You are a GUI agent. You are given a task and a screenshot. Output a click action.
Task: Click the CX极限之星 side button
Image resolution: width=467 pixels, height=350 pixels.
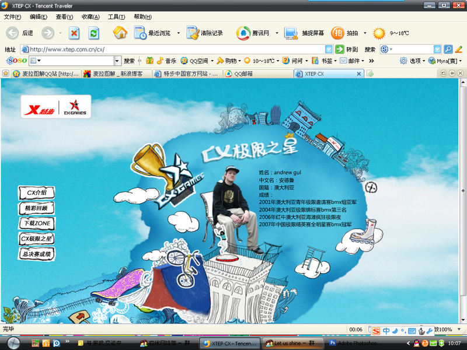37,239
